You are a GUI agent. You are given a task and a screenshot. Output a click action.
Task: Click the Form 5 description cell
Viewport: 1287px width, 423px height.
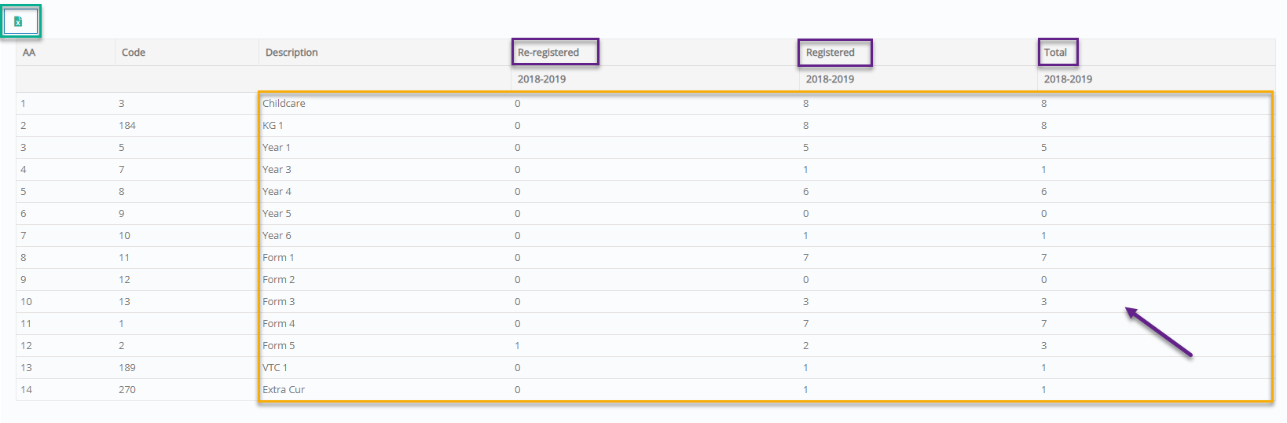coord(279,346)
